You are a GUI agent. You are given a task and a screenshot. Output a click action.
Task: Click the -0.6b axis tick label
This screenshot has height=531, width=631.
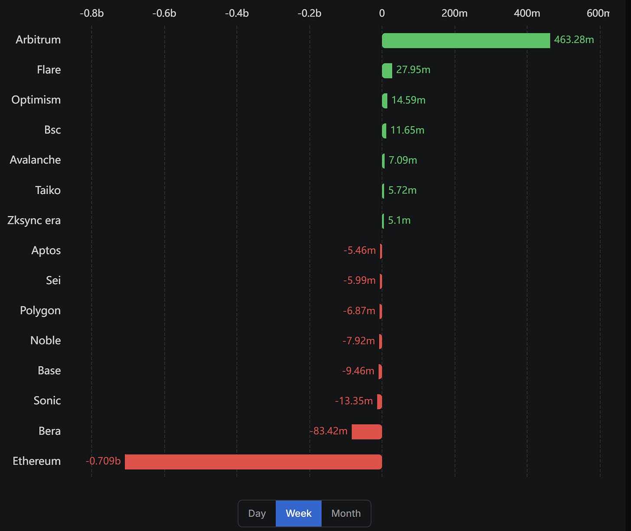164,13
